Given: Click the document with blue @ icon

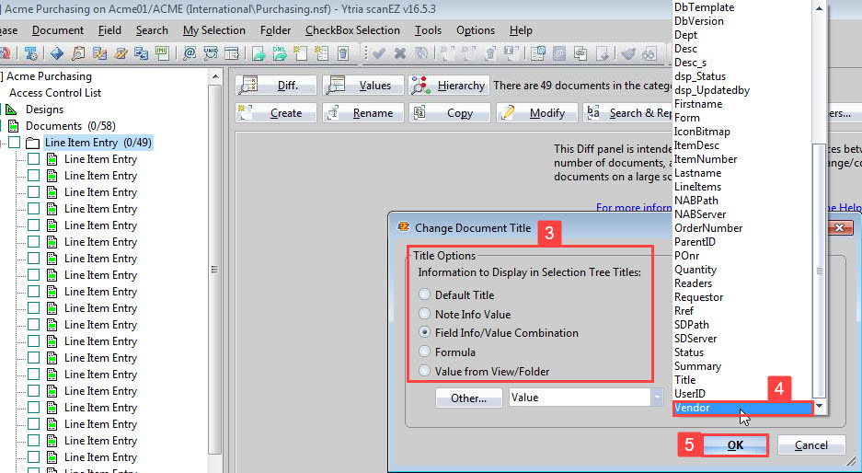Looking at the screenshot, I should [538, 52].
